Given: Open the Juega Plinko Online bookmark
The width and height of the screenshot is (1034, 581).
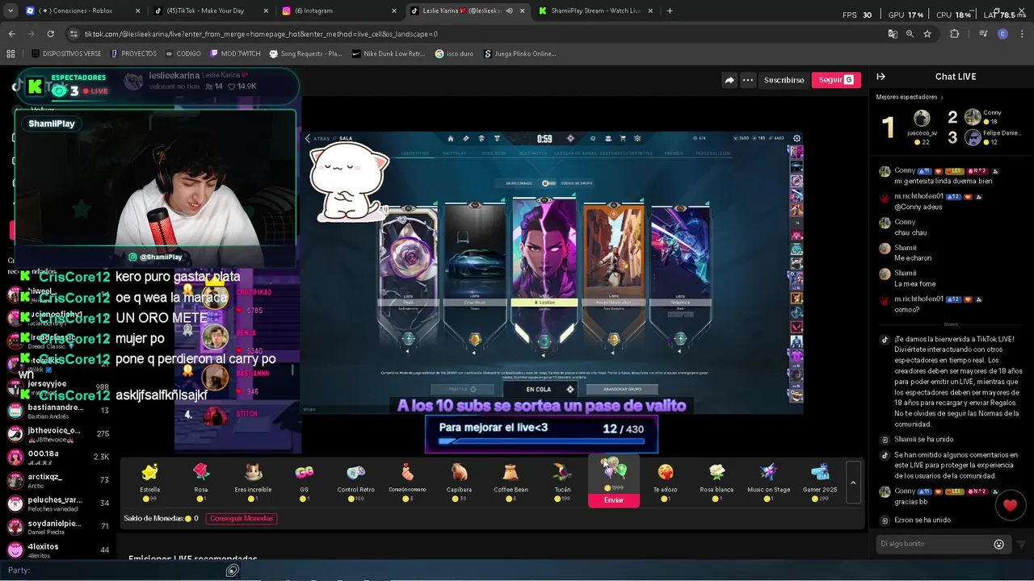Looking at the screenshot, I should 520,53.
